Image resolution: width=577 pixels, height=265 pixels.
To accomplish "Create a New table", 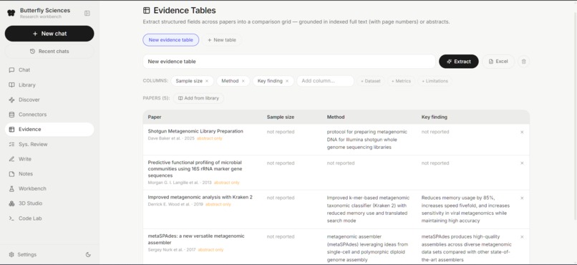I will coord(221,40).
